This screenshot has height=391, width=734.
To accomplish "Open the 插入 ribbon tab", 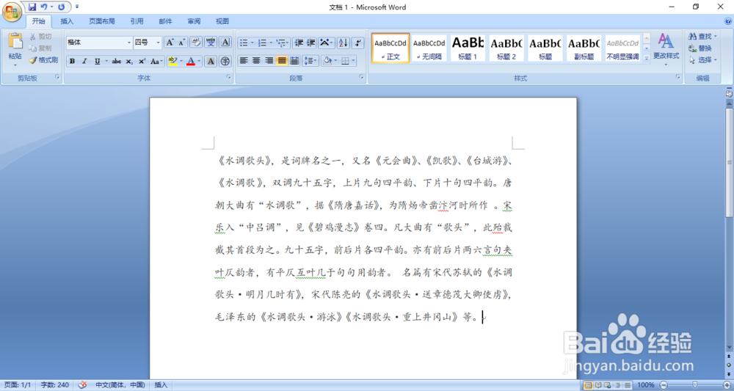I will (67, 21).
